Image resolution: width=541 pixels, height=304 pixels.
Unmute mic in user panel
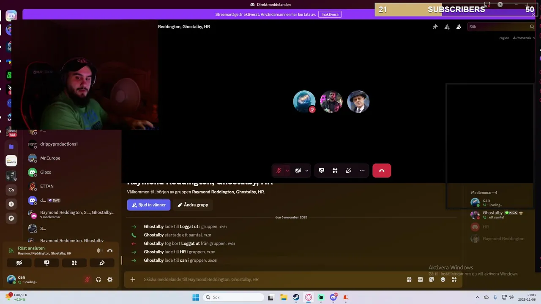tap(87, 280)
